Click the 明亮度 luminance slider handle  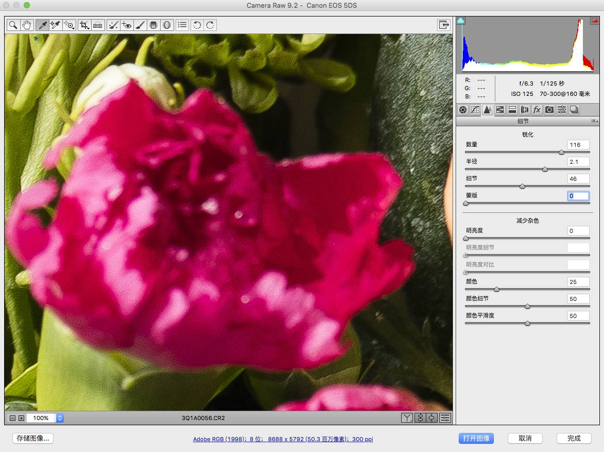tap(465, 238)
